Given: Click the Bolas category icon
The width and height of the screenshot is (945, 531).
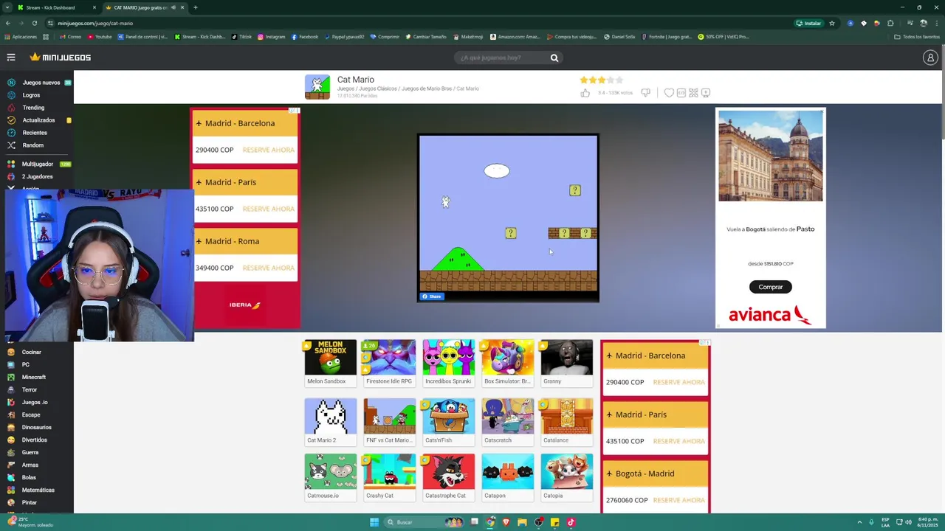Looking at the screenshot, I should tap(11, 477).
